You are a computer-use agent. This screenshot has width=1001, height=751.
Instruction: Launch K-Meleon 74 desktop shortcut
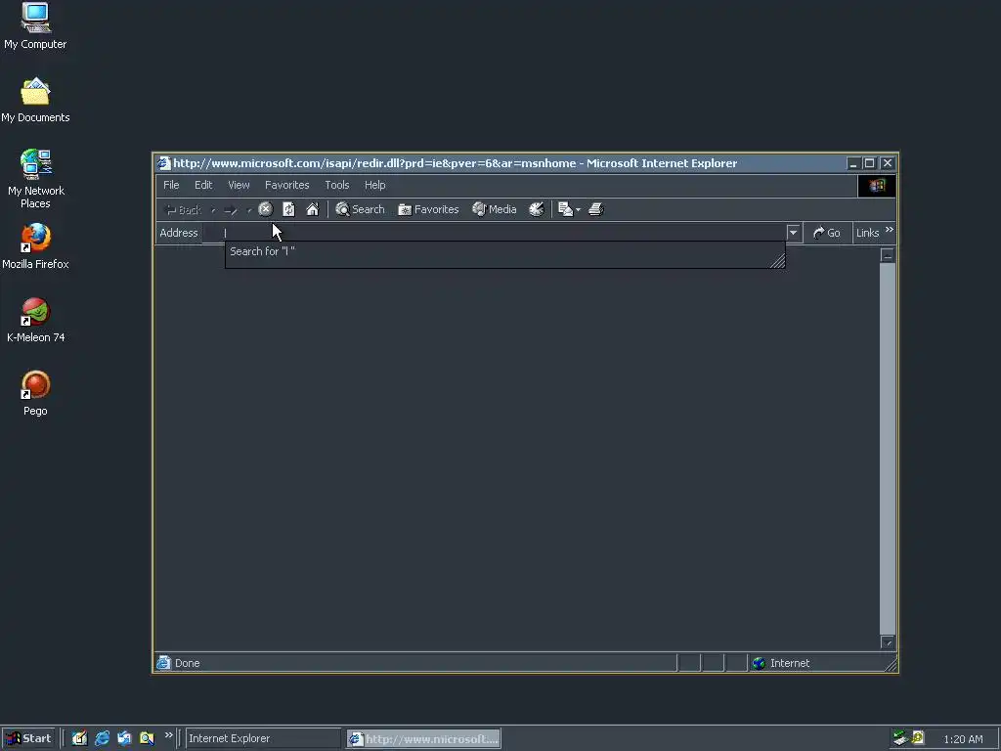pyautogui.click(x=35, y=320)
